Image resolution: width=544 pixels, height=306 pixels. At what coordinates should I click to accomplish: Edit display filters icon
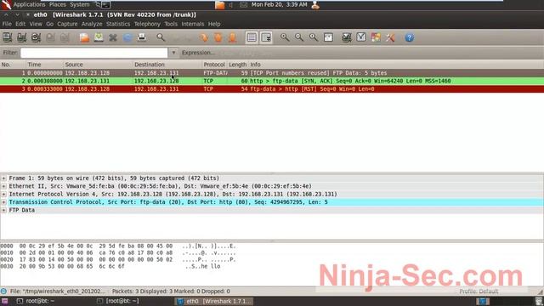360,37
